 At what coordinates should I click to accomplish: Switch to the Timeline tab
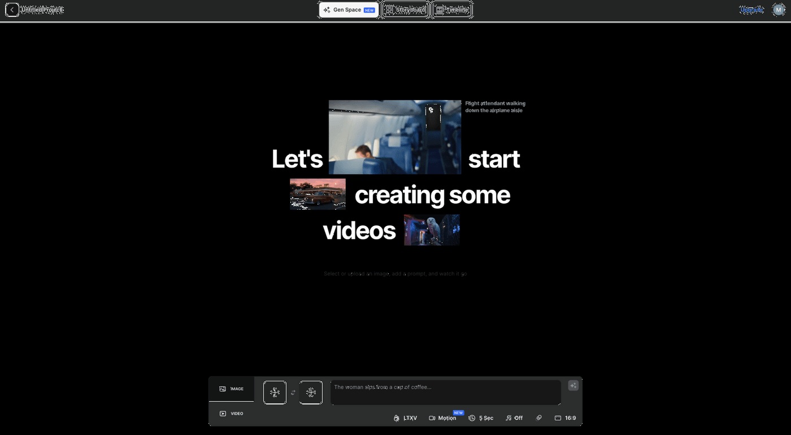(x=451, y=10)
